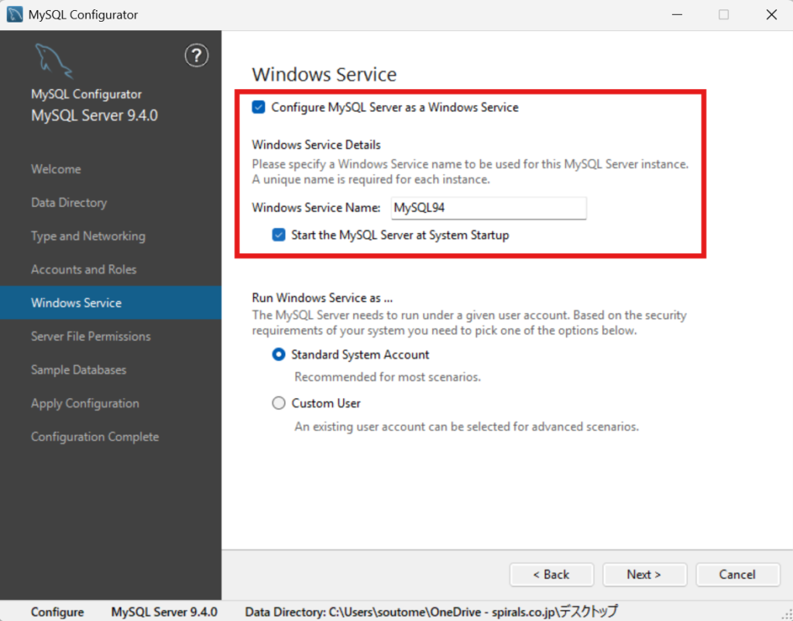
Task: Uncheck Configure MySQL Server as Windows Service
Action: (259, 108)
